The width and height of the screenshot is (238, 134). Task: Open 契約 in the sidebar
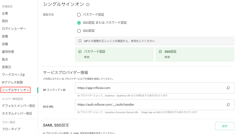coord(5,21)
